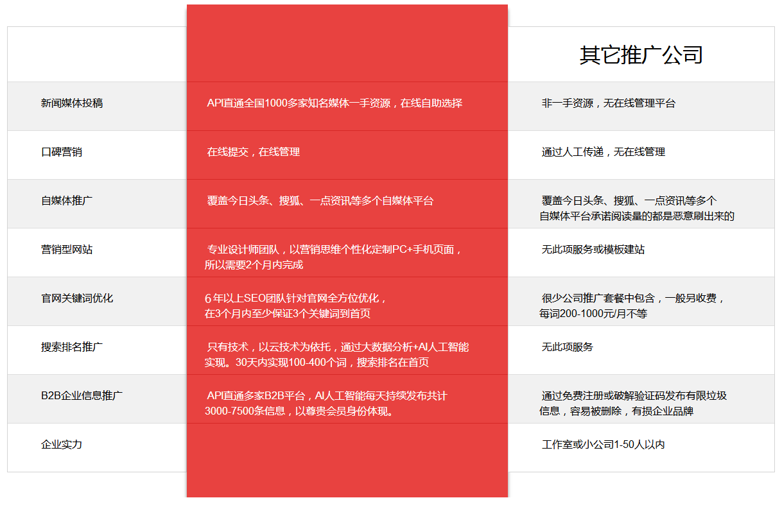Click text 通过人工传递，无在线管理

pyautogui.click(x=604, y=152)
